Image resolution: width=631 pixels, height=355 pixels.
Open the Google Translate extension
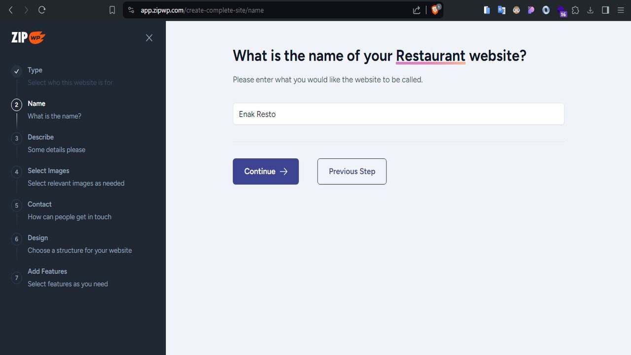click(501, 10)
